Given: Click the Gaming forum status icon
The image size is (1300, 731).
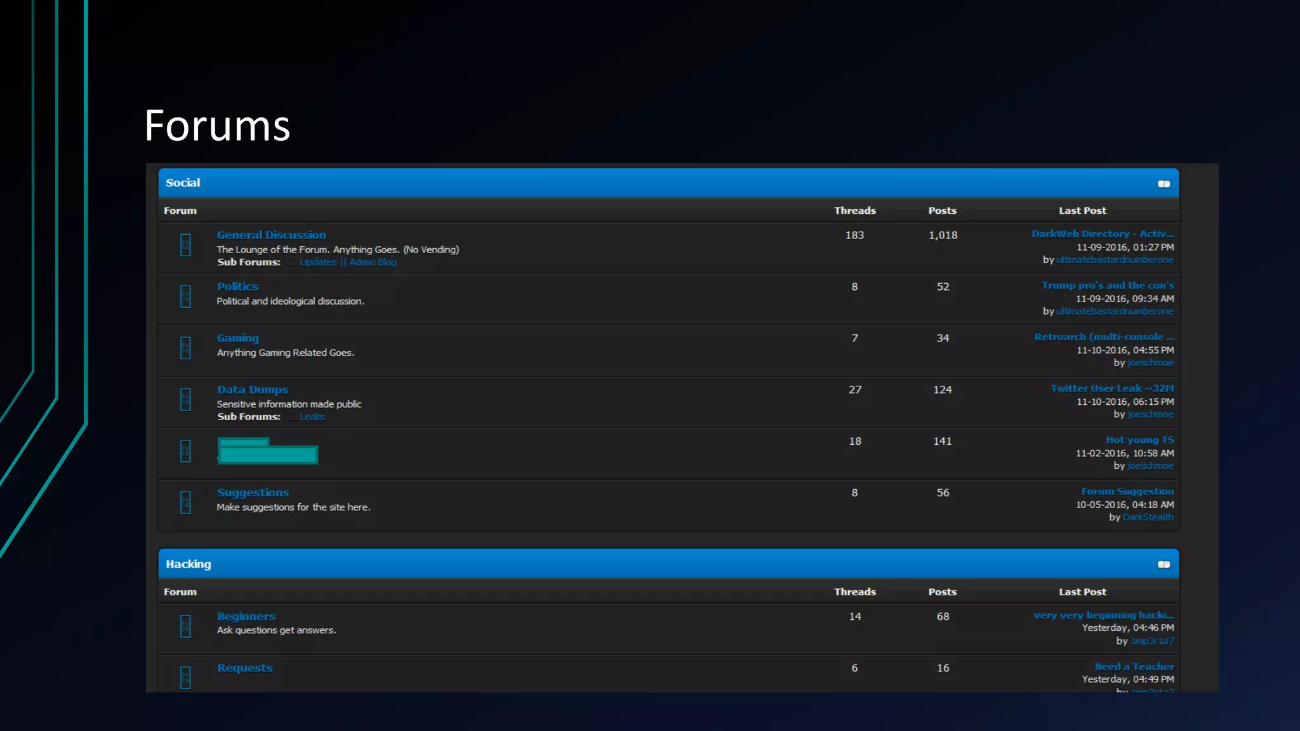Looking at the screenshot, I should 185,348.
